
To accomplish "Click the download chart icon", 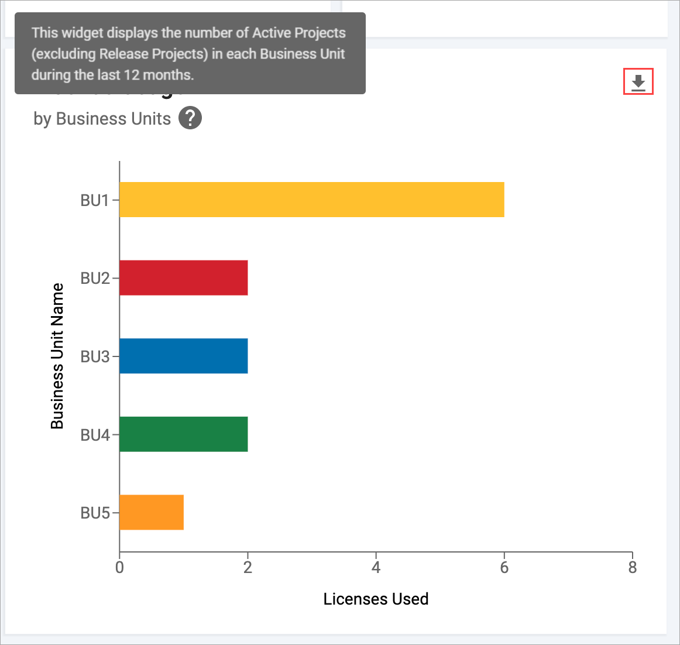I will tap(638, 83).
